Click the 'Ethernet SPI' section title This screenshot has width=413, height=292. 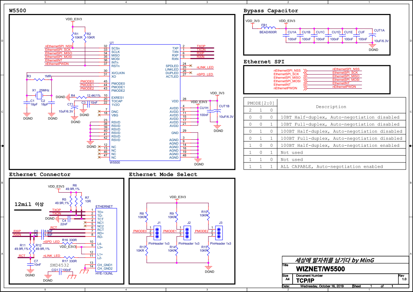click(264, 62)
